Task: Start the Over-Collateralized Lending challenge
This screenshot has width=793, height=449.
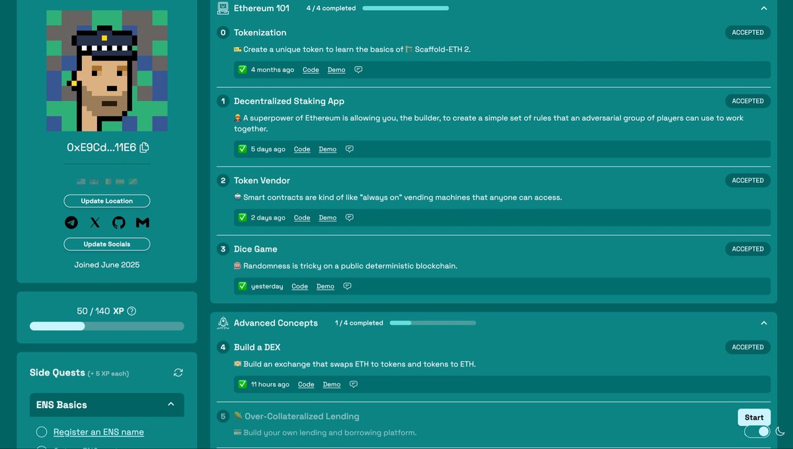Action: (x=754, y=417)
